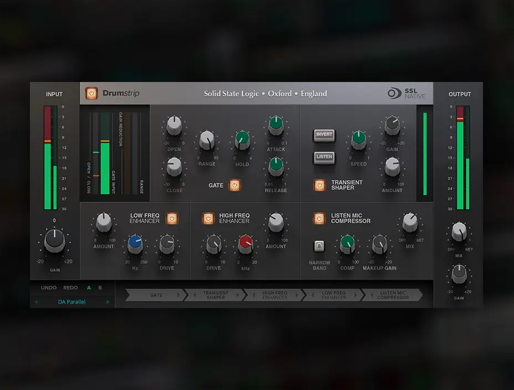Click the output Dry/Wet MIX knob
The image size is (514, 390).
(x=459, y=233)
